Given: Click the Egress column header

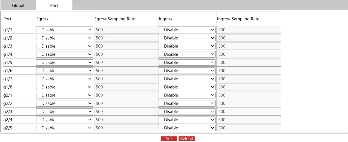Looking at the screenshot, I should pyautogui.click(x=42, y=19).
